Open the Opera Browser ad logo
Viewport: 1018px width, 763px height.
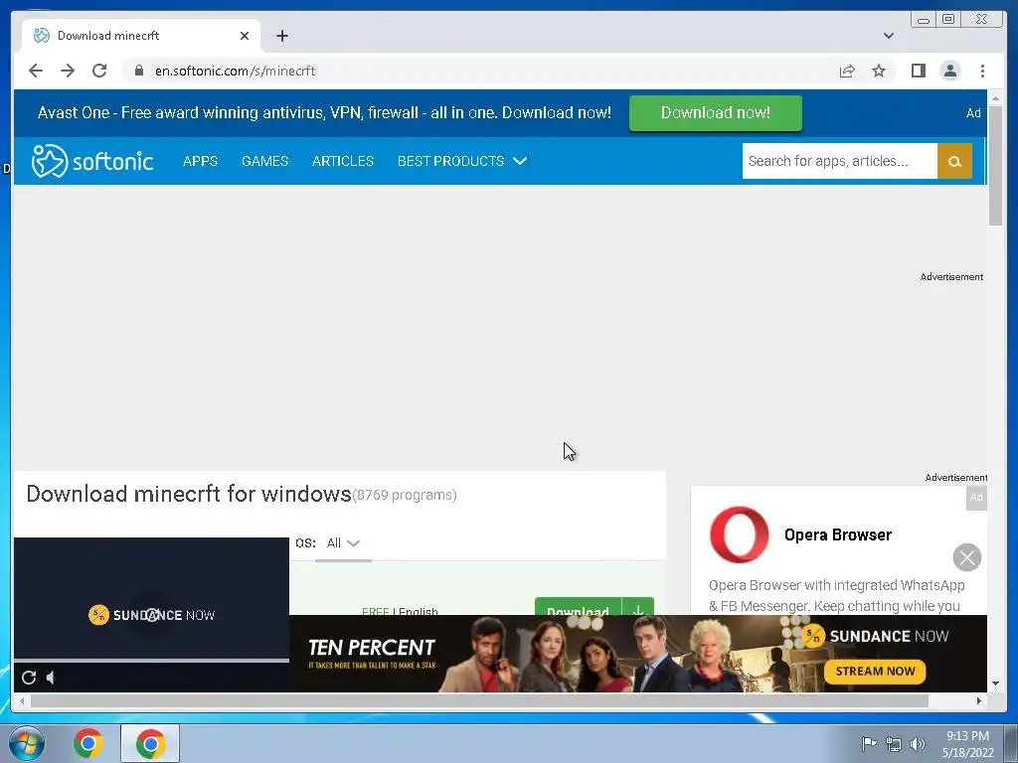click(739, 534)
